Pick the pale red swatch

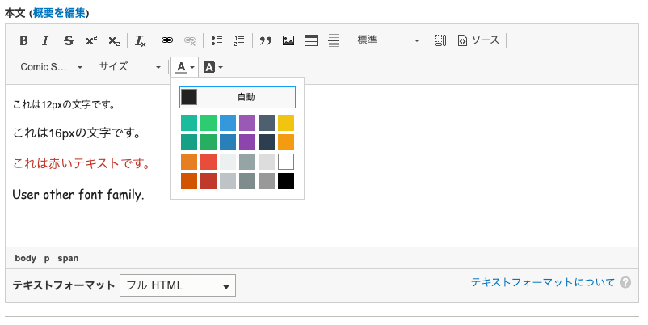[208, 162]
